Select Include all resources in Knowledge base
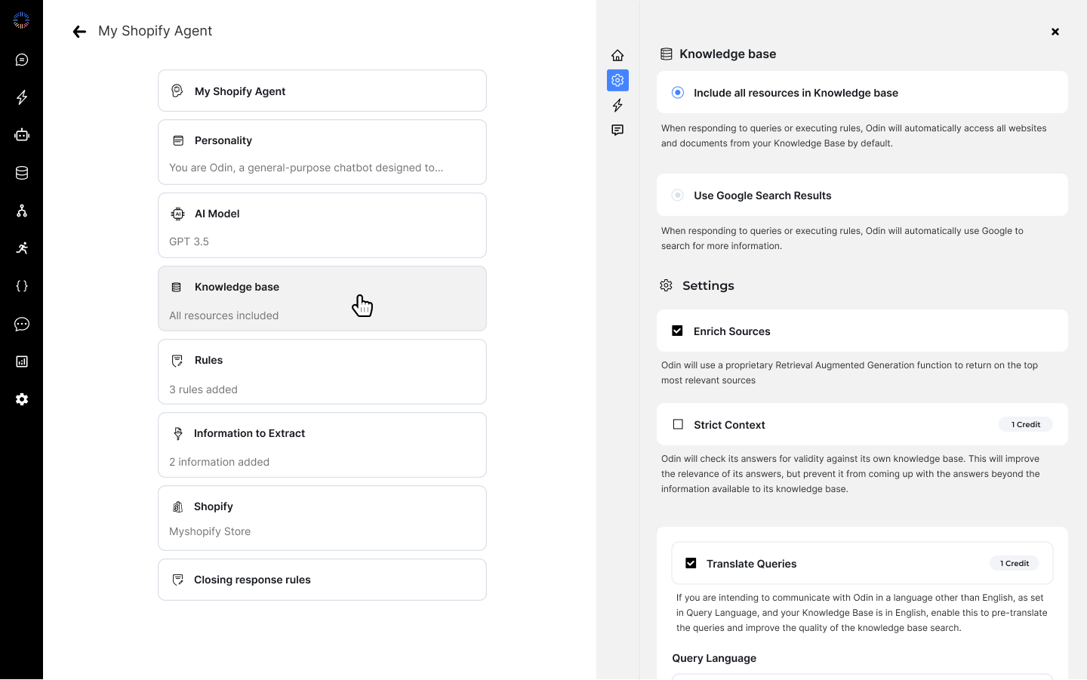 pos(678,93)
